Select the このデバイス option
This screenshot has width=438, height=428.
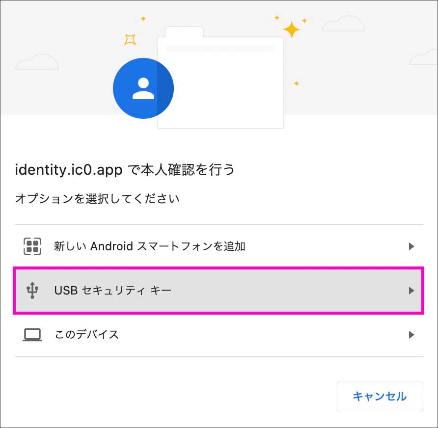tap(86, 335)
